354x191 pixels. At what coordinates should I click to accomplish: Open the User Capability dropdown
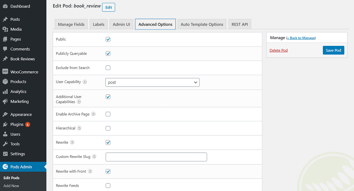pos(152,82)
